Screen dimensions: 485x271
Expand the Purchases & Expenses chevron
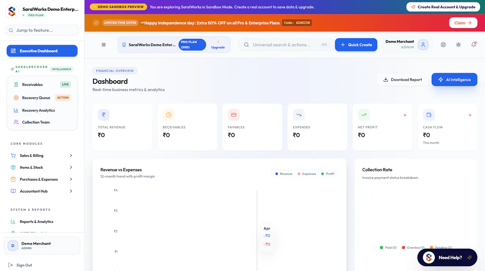[71, 179]
